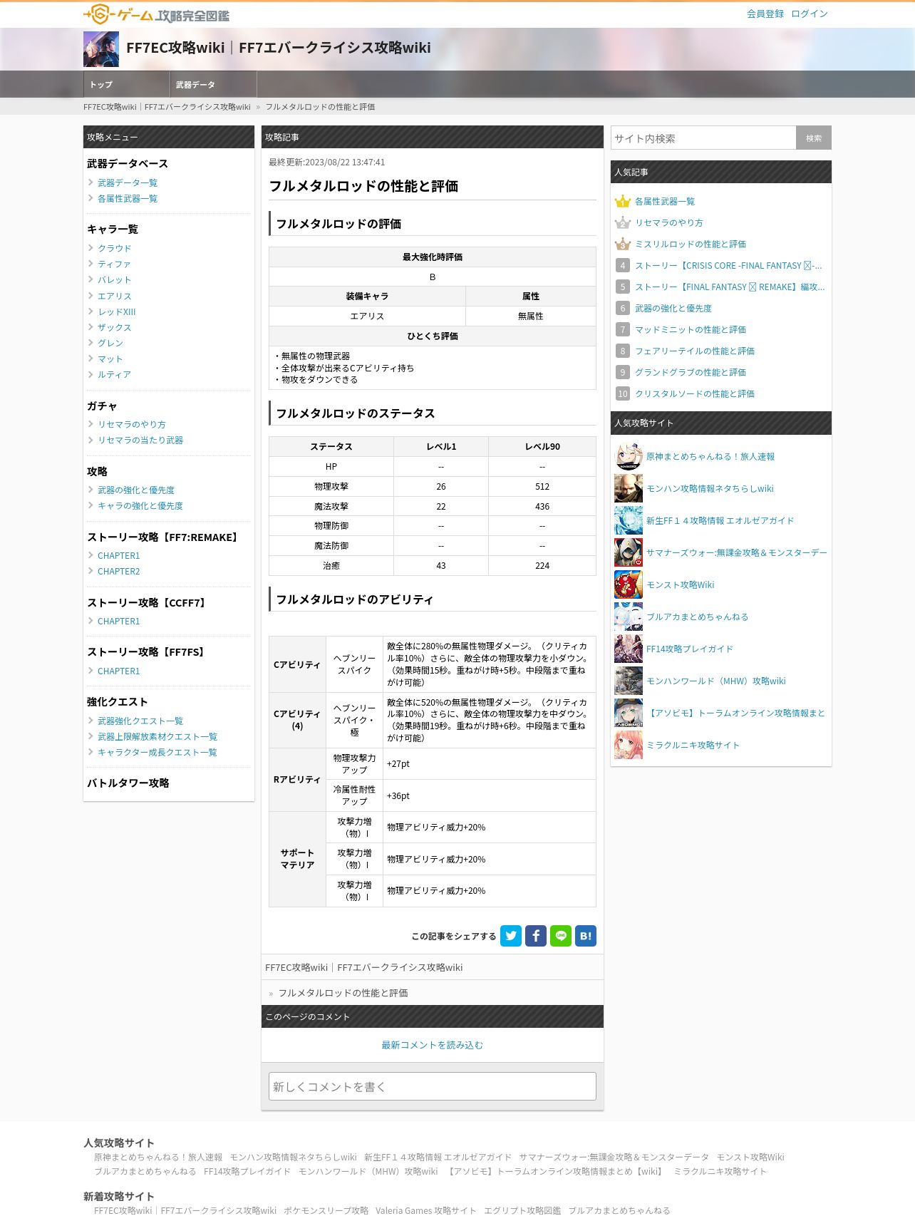Open ブルアカまとめちゃんねる thumbnail
Screen dimensions: 915x1216
coord(629,617)
